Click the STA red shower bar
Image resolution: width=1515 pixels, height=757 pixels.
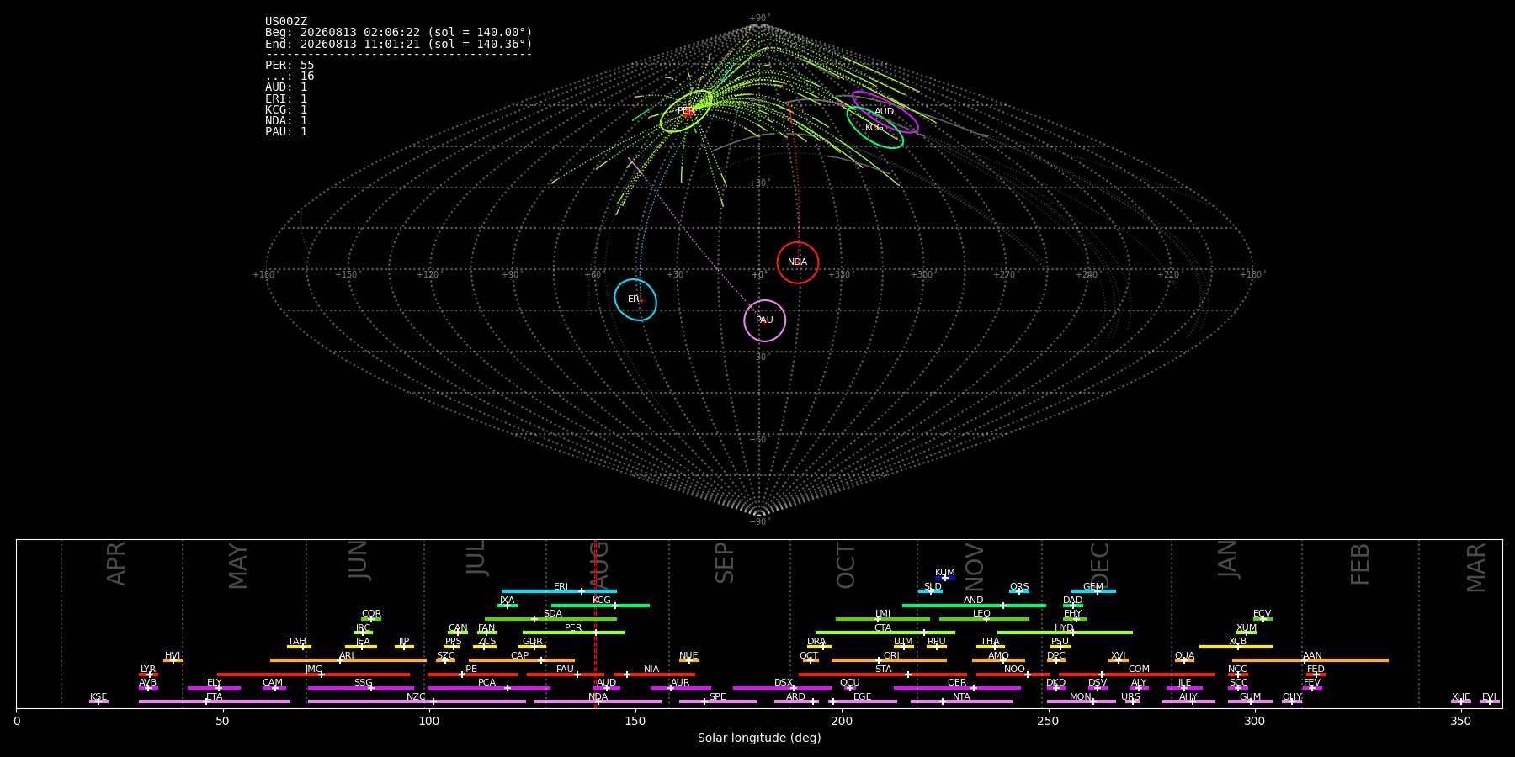[883, 675]
